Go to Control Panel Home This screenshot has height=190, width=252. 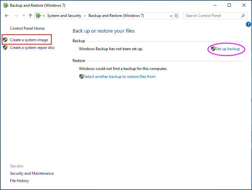click(27, 28)
